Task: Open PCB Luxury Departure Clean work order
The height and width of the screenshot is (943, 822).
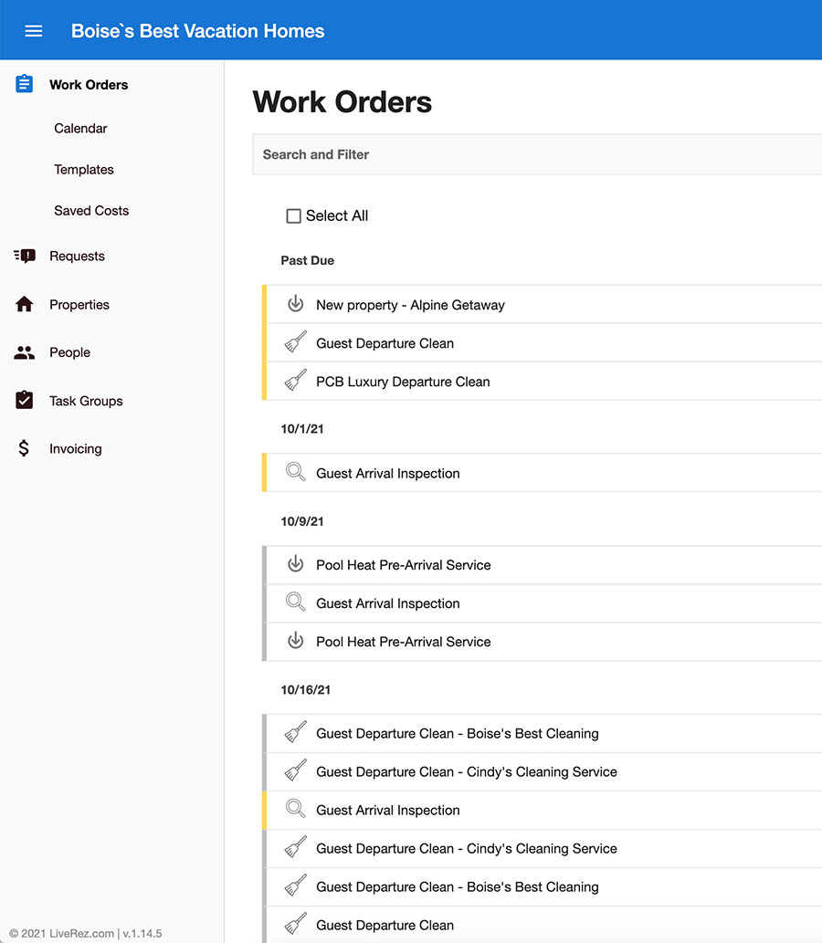Action: click(543, 382)
